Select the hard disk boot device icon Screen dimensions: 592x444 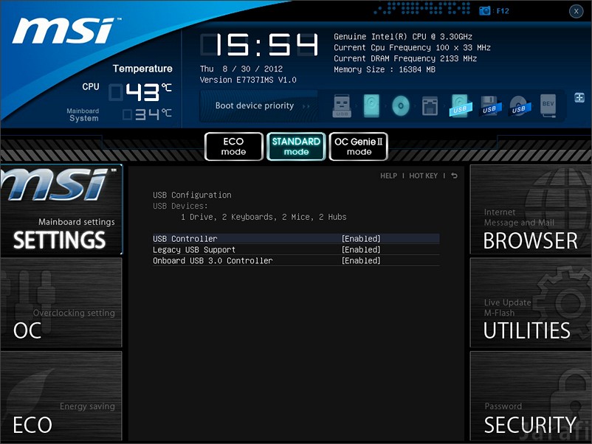pyautogui.click(x=371, y=106)
